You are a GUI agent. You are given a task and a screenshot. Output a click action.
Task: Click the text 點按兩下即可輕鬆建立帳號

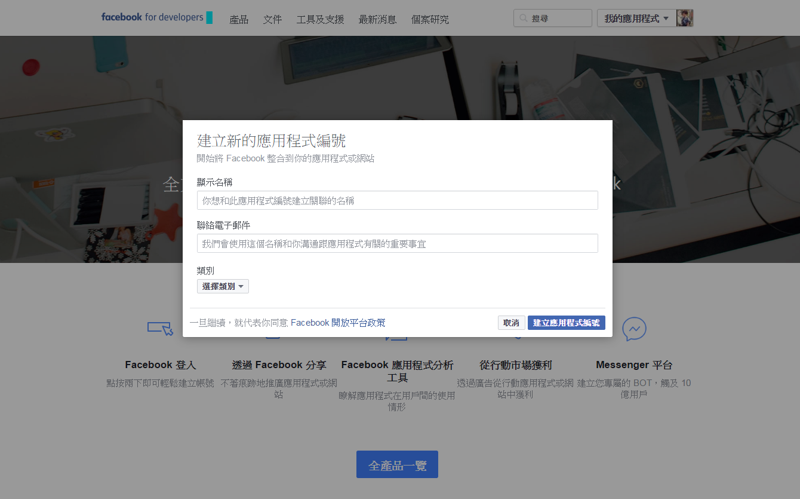[x=160, y=383]
